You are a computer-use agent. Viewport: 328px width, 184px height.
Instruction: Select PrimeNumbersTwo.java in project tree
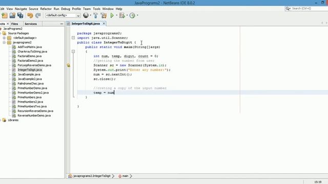pyautogui.click(x=32, y=106)
